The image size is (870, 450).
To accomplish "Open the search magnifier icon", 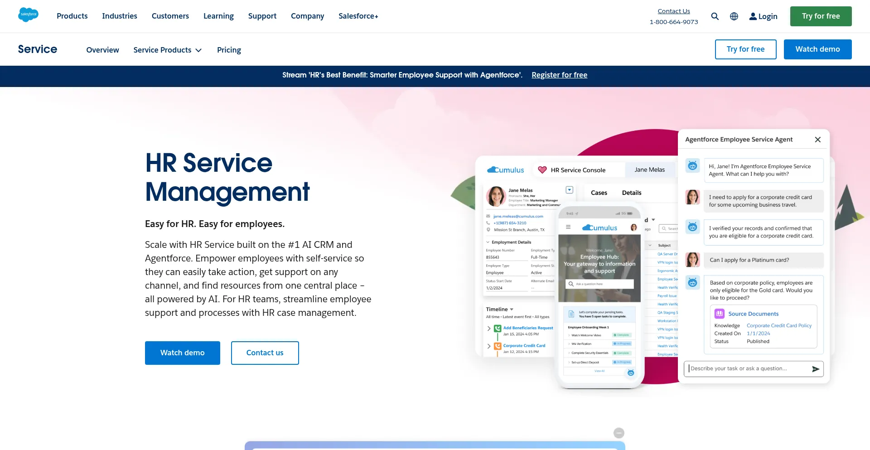I will (x=715, y=16).
